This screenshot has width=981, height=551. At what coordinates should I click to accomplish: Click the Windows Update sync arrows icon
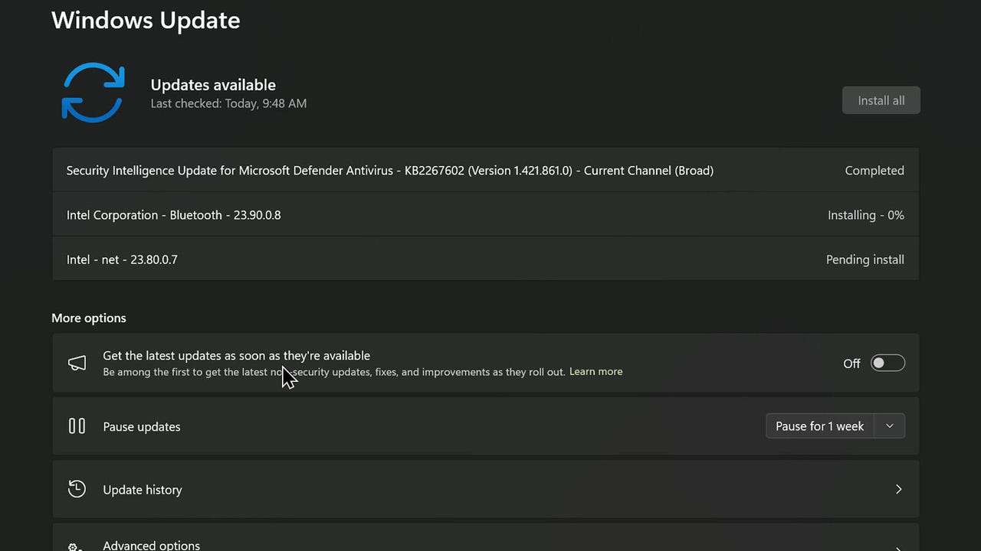pyautogui.click(x=93, y=93)
